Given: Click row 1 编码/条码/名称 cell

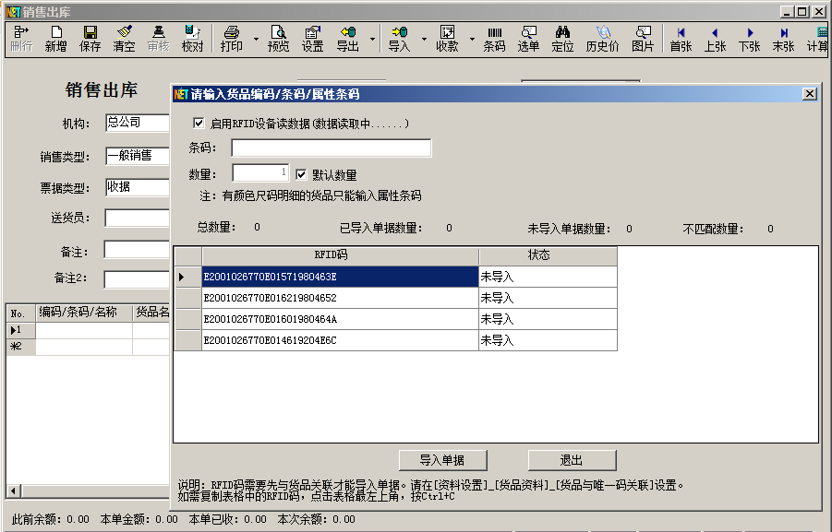Looking at the screenshot, I should (84, 330).
